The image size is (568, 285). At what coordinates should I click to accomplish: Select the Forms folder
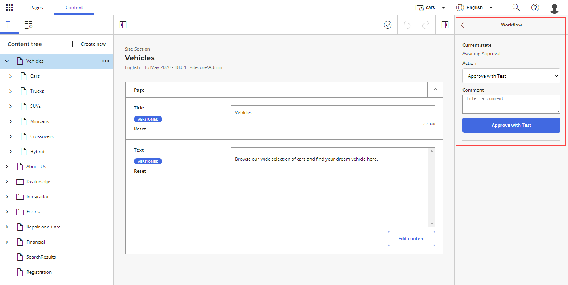click(33, 212)
